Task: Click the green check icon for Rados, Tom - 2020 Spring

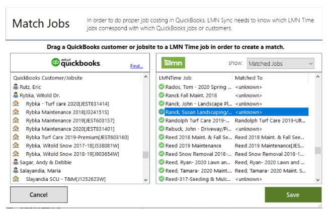Action: pyautogui.click(x=161, y=86)
